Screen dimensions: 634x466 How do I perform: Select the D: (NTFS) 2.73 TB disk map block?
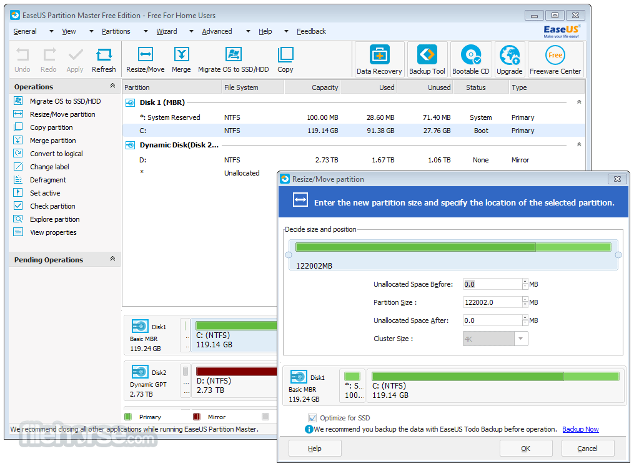234,381
